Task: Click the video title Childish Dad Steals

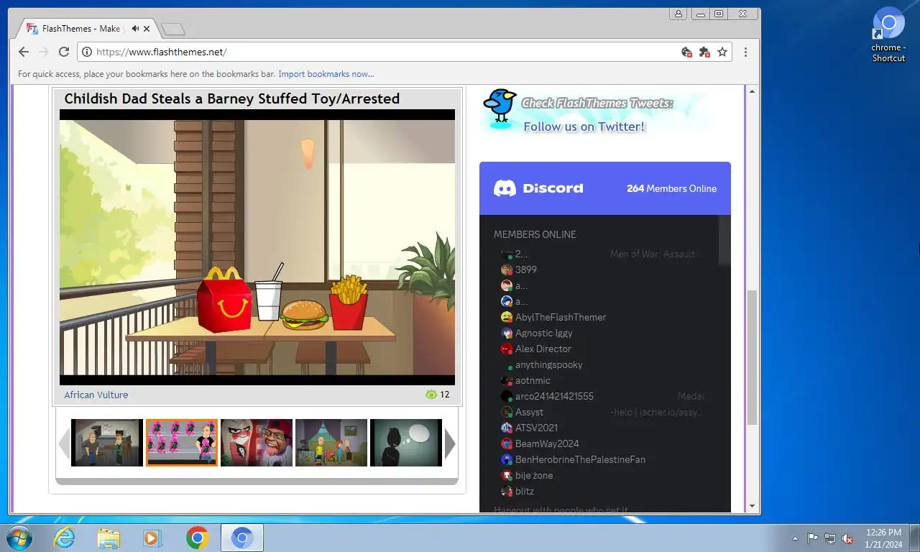Action: (x=231, y=98)
